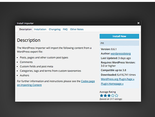Click the third rating star
This screenshot has height=117, width=155.
tap(109, 95)
